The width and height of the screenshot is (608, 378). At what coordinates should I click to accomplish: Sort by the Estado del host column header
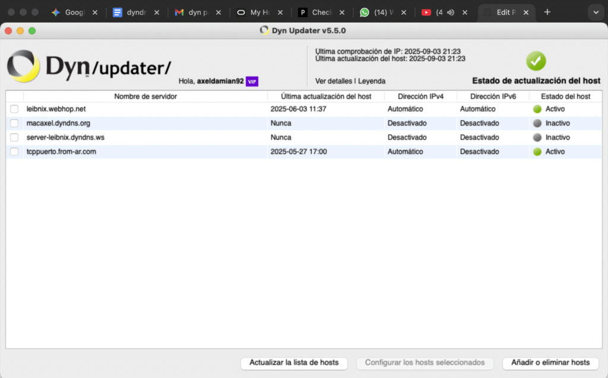[566, 97]
